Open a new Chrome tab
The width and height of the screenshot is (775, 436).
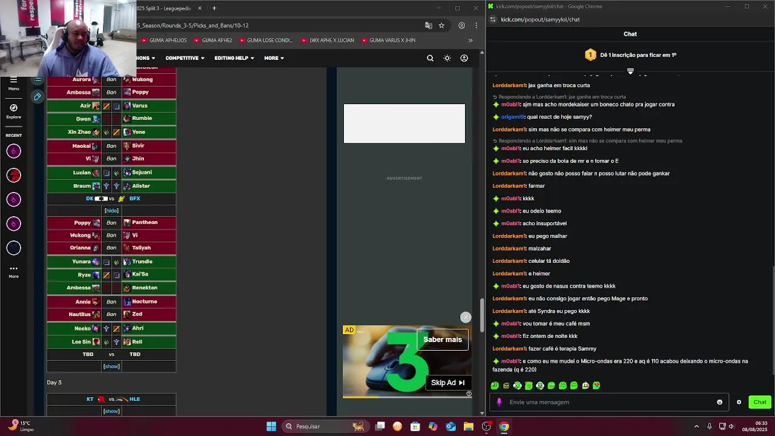(214, 8)
